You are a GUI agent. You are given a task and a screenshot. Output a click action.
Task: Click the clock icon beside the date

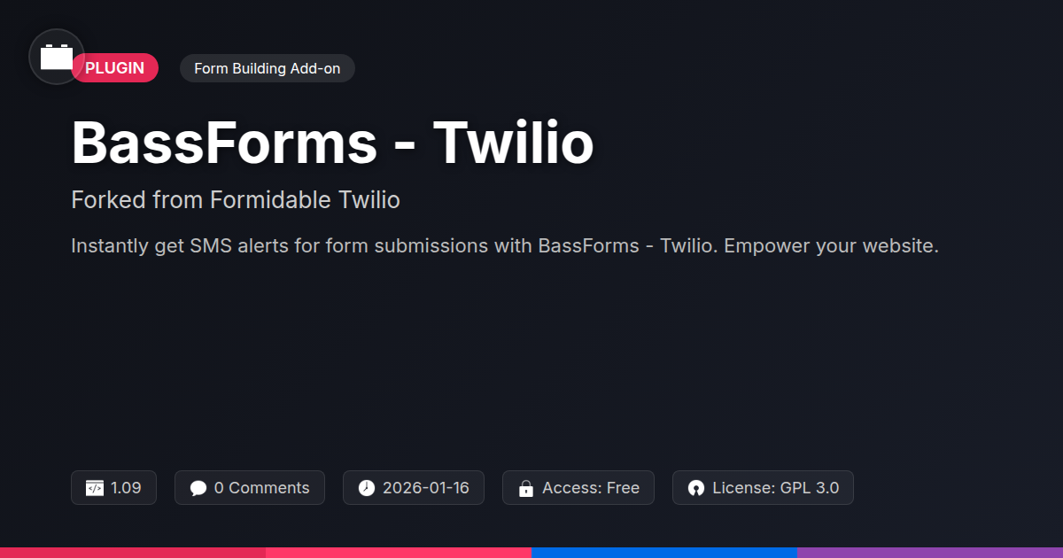[367, 488]
